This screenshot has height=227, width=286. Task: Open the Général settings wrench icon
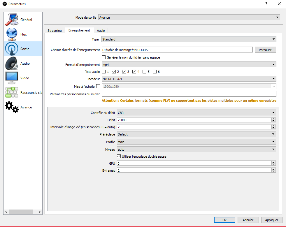pos(12,20)
